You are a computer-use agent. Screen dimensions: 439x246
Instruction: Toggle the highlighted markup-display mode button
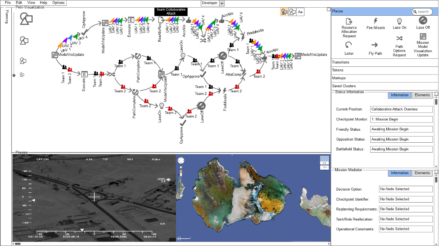click(284, 12)
